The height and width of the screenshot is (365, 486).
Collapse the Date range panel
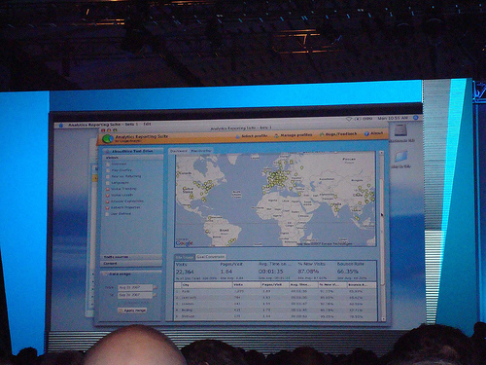tap(105, 274)
